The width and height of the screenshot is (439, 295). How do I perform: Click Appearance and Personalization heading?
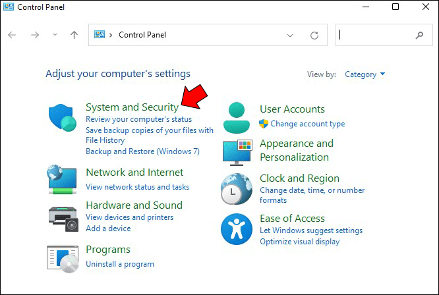pyautogui.click(x=297, y=150)
